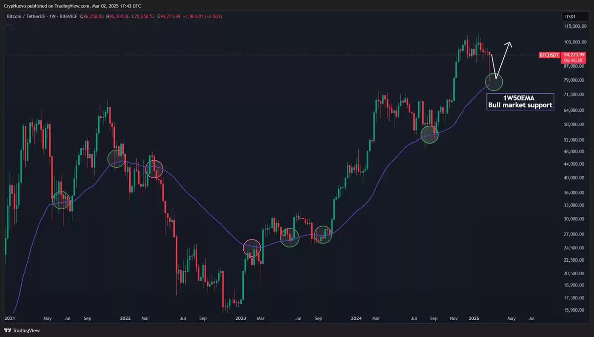Open the three-dot legend menu under the symbol name
The width and height of the screenshot is (594, 337).
(9, 23)
